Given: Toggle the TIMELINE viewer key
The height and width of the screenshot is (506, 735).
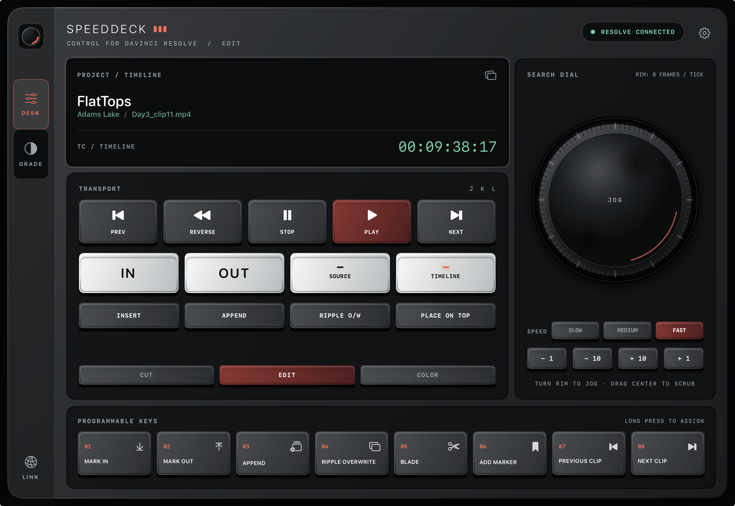Looking at the screenshot, I should pos(446,273).
